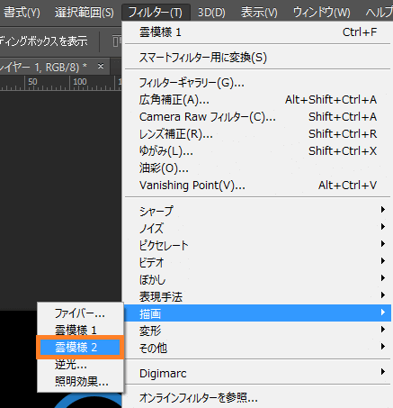Click the バウンディングボックスを表示 option
This screenshot has width=393, height=408.
click(x=44, y=41)
